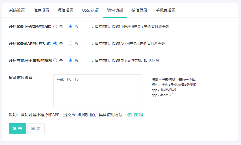The image size is (241, 145).
Task: Switch to the 手机端设置 tab
Action: pos(166,10)
